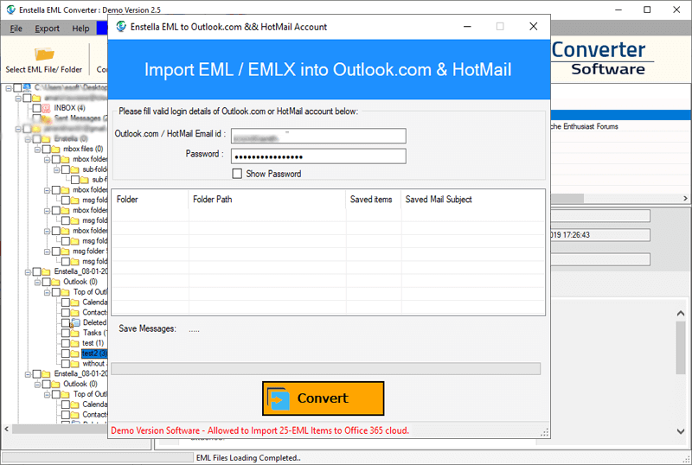Check the 'without' folder checkbox

tap(66, 364)
